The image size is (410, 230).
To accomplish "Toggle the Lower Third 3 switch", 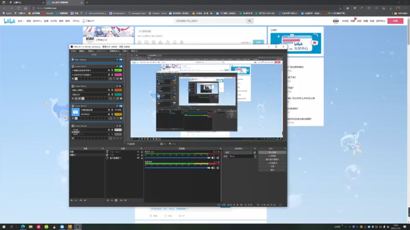I will coord(120,106).
